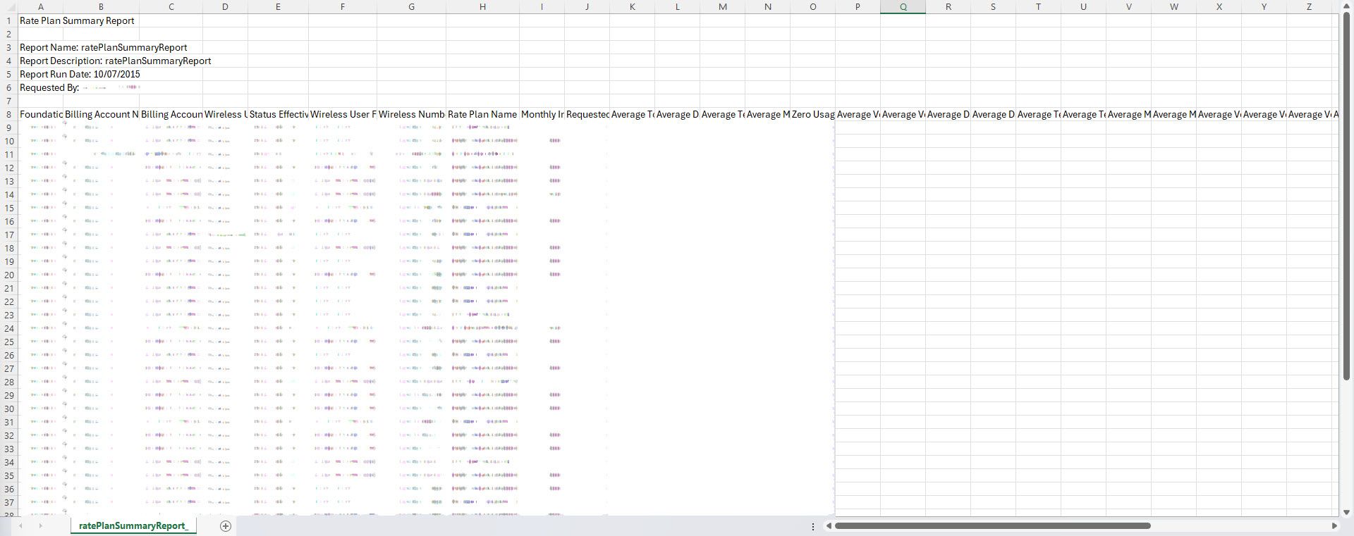The height and width of the screenshot is (536, 1354).
Task: Select row 1 header
Action: point(9,21)
